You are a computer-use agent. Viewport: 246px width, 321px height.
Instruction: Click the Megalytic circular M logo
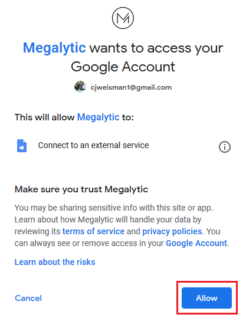coord(123,18)
